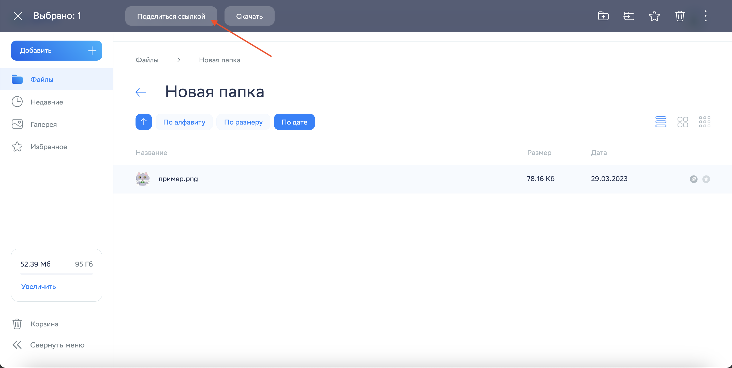Go to 'Файлы' in the breadcrumb
This screenshot has height=368, width=732.
pyautogui.click(x=147, y=60)
